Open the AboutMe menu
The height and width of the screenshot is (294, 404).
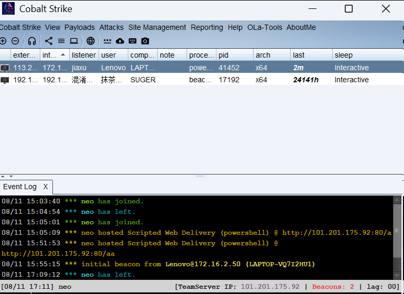click(301, 27)
